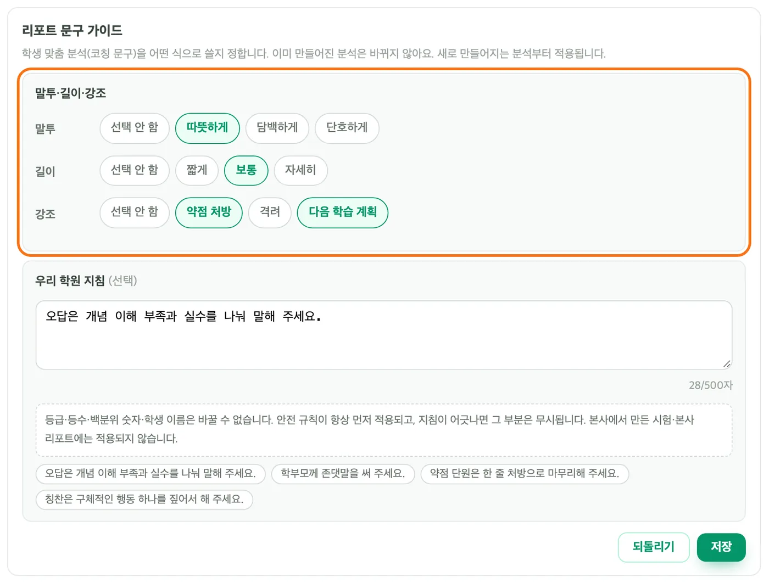Click the '우리 학원 지침' section label
Viewport: 769px width, 583px height.
tap(70, 281)
